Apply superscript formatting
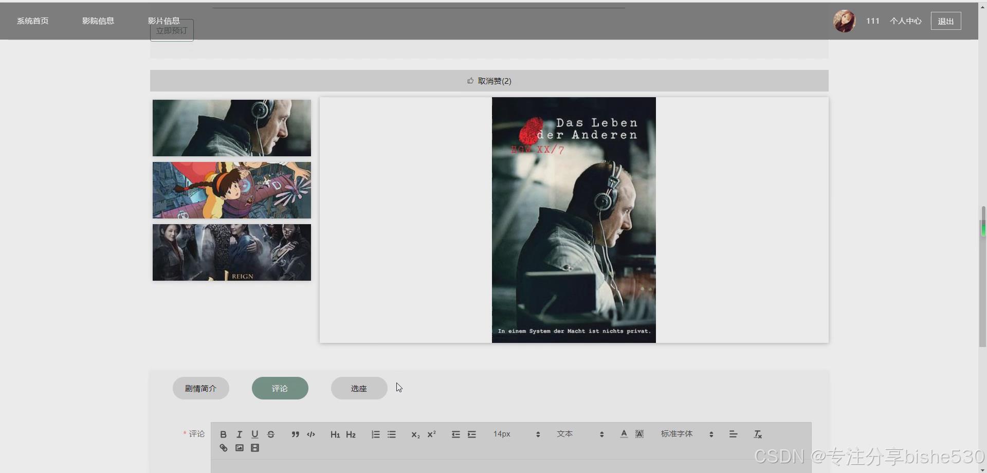987x473 pixels. click(x=432, y=434)
